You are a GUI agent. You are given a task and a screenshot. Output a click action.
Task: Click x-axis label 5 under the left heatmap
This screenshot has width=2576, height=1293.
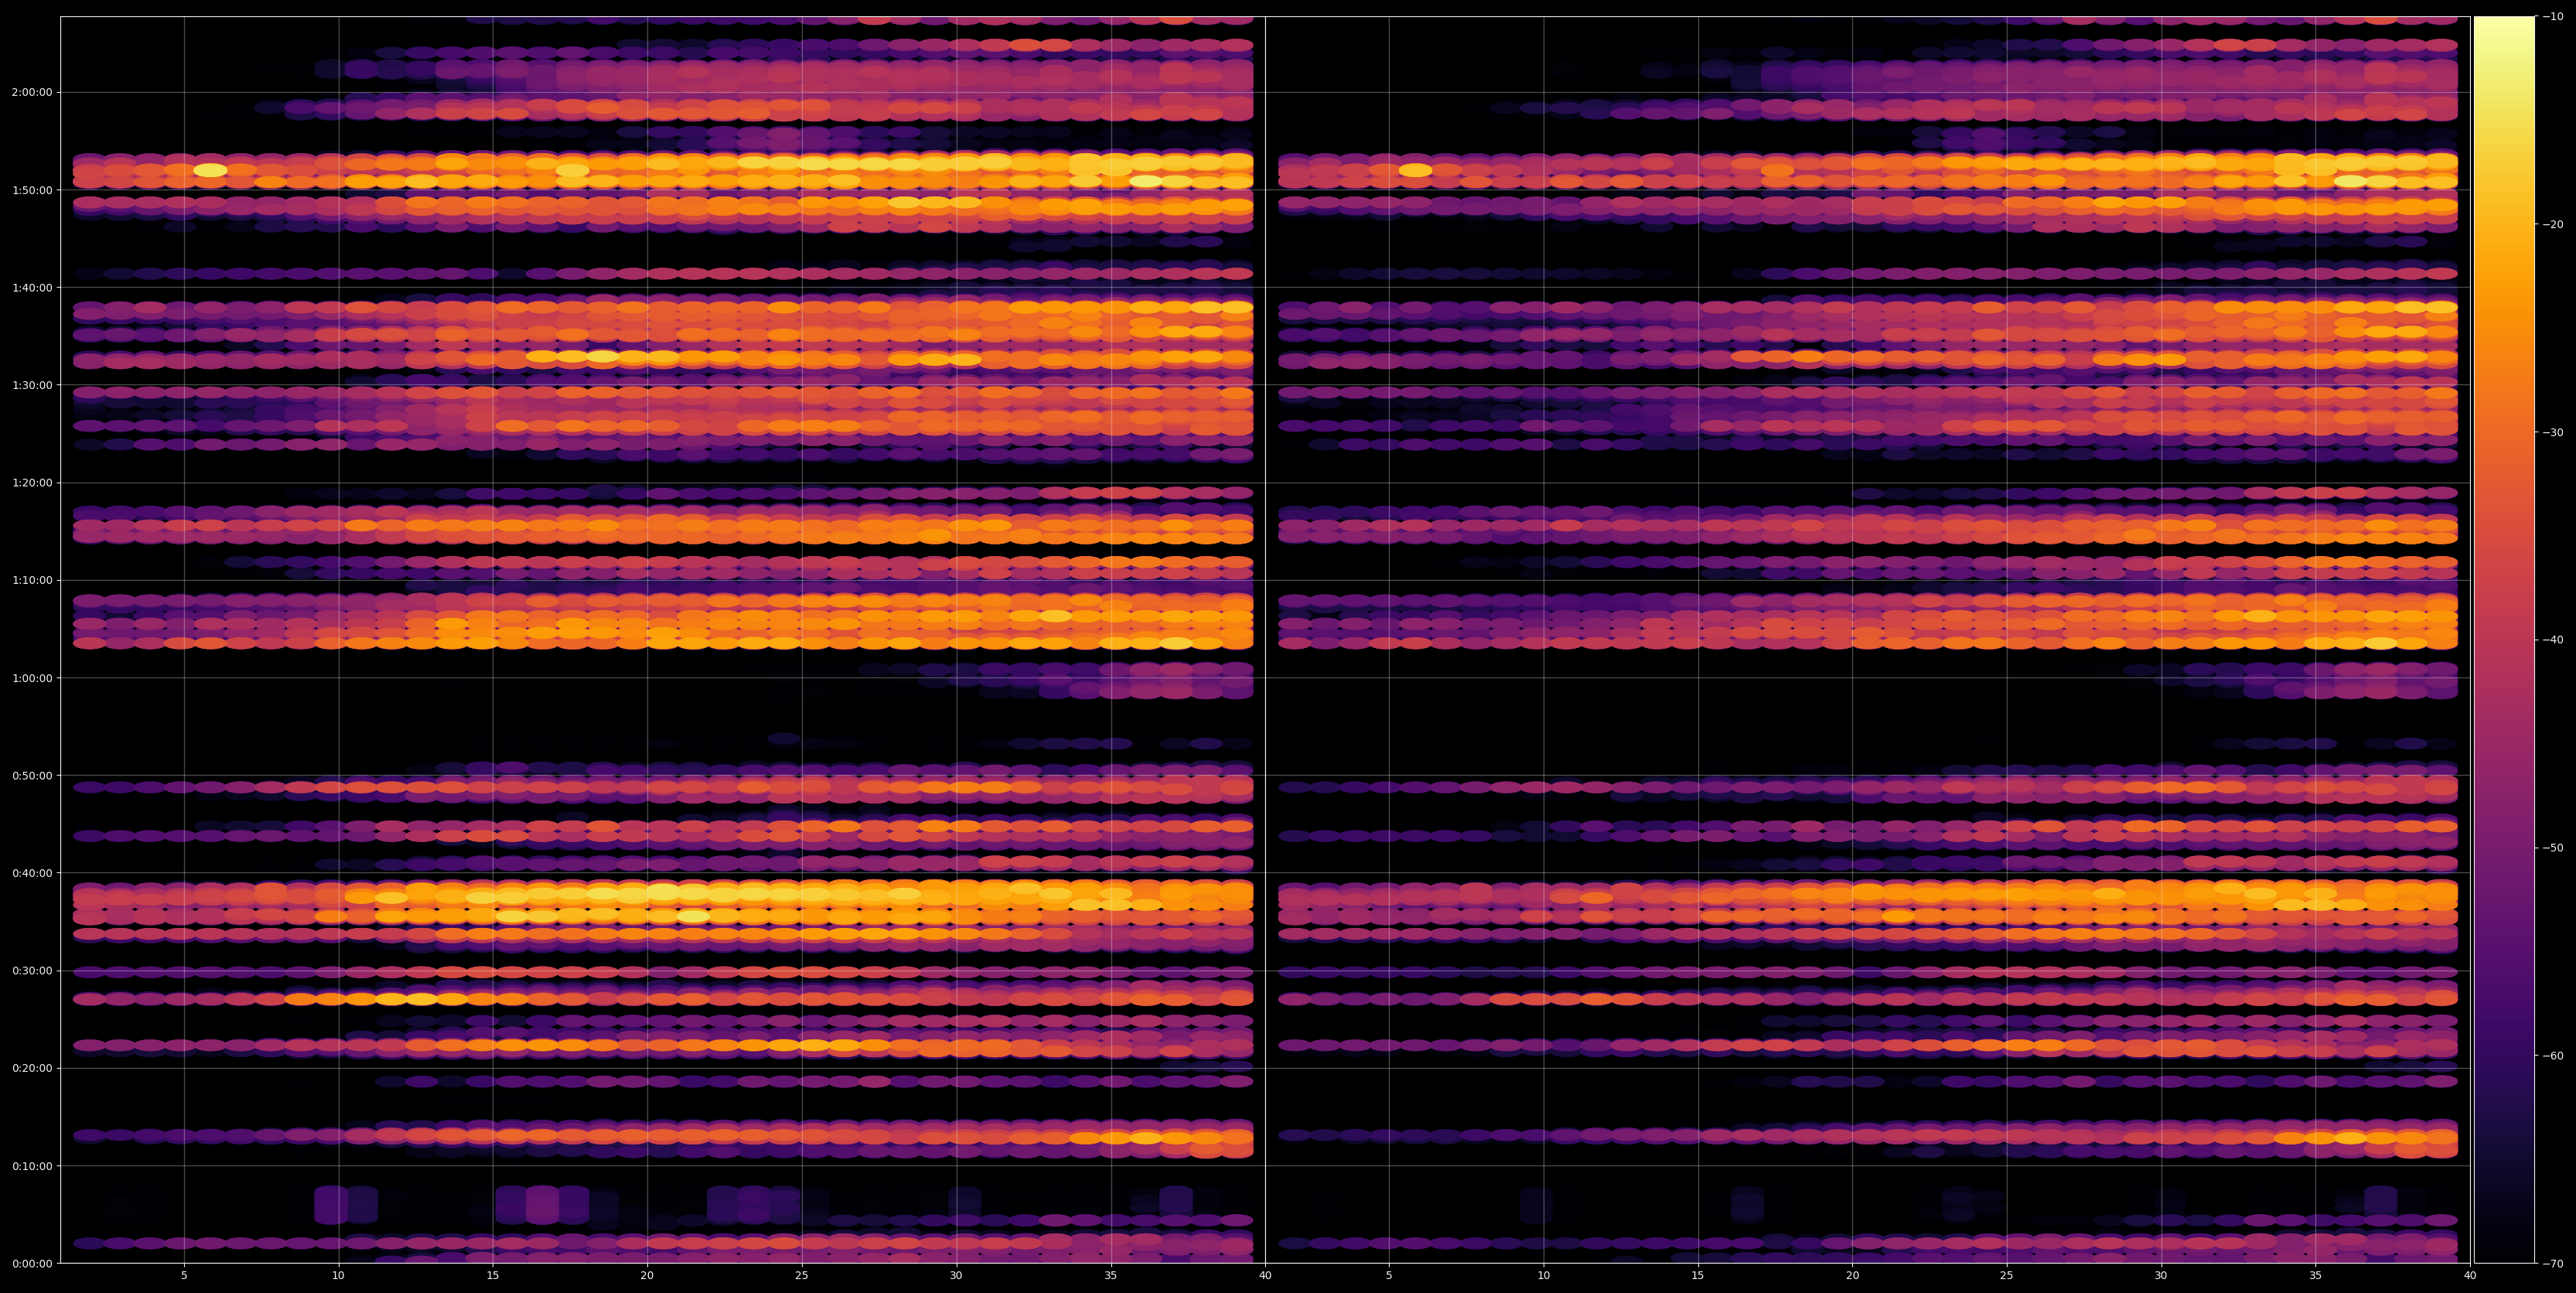click(x=184, y=1276)
